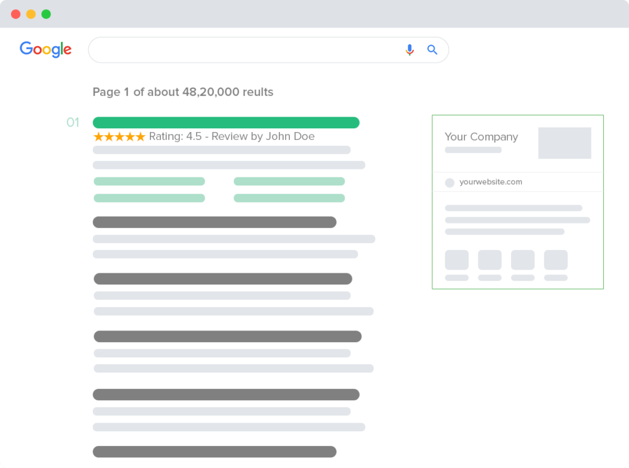Select the Page 1 results count text
Image resolution: width=629 pixels, height=468 pixels.
(x=182, y=92)
